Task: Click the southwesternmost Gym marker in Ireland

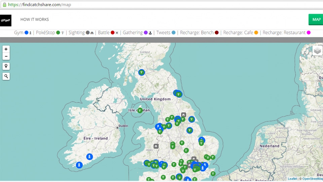Action: [79, 165]
